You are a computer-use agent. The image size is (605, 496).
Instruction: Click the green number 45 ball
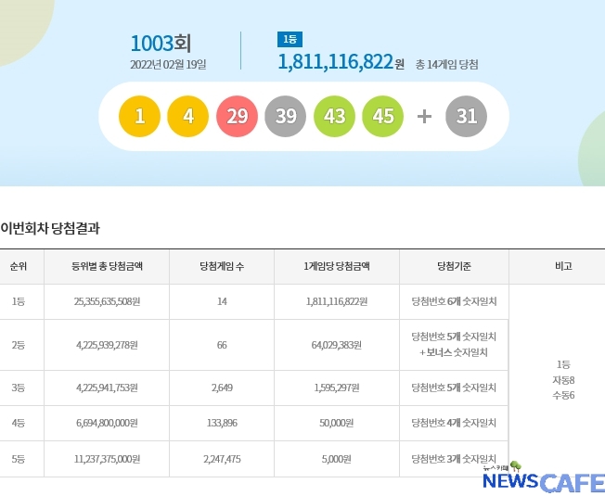tap(382, 117)
